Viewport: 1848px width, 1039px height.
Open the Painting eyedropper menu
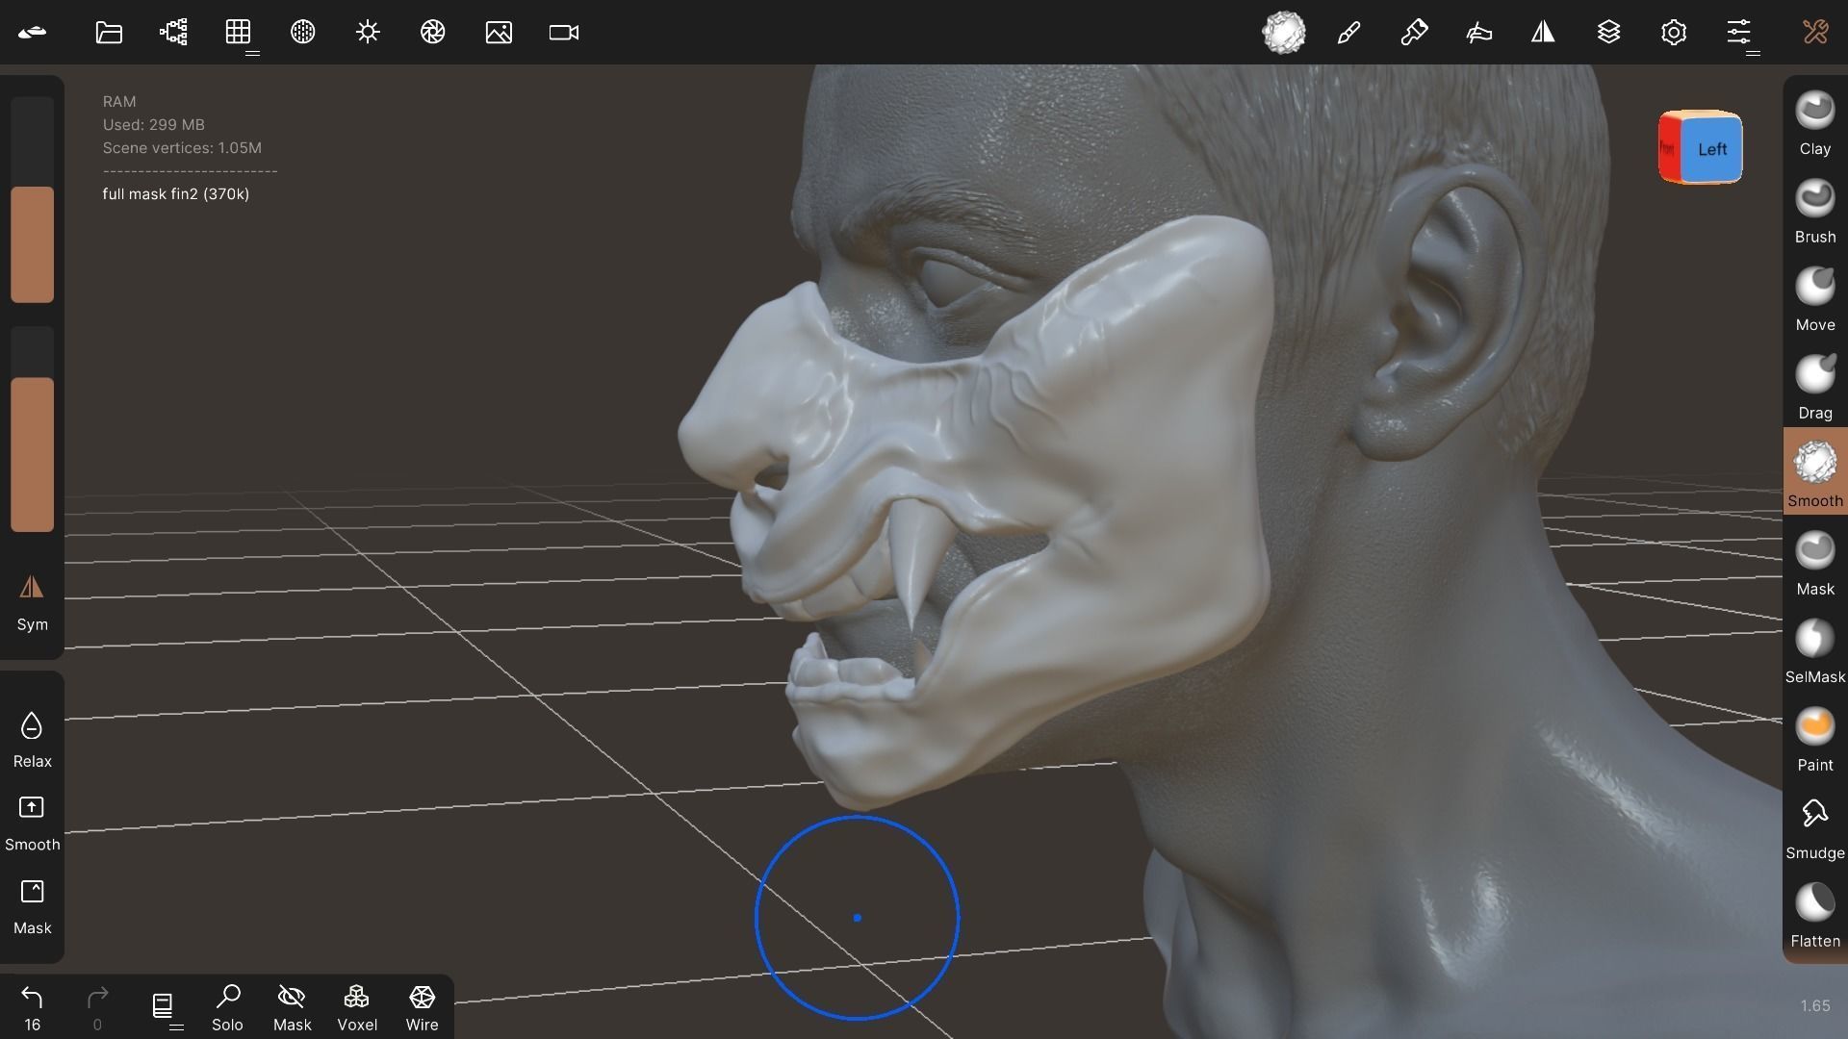pyautogui.click(x=1414, y=32)
